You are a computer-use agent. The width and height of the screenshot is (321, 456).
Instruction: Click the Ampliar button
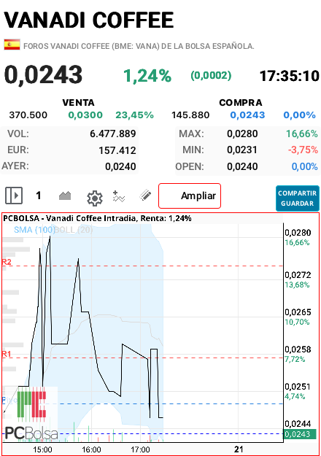click(190, 196)
